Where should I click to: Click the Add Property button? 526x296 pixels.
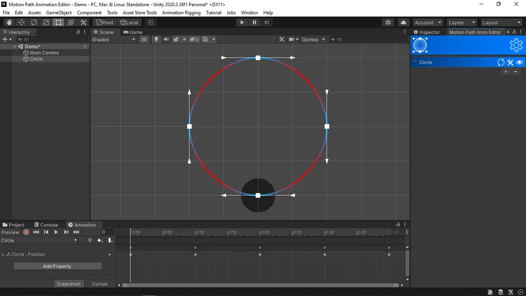[57, 266]
